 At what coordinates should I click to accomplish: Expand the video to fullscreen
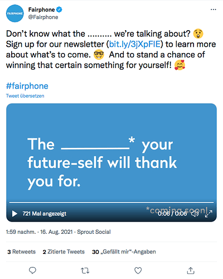click(x=209, y=214)
